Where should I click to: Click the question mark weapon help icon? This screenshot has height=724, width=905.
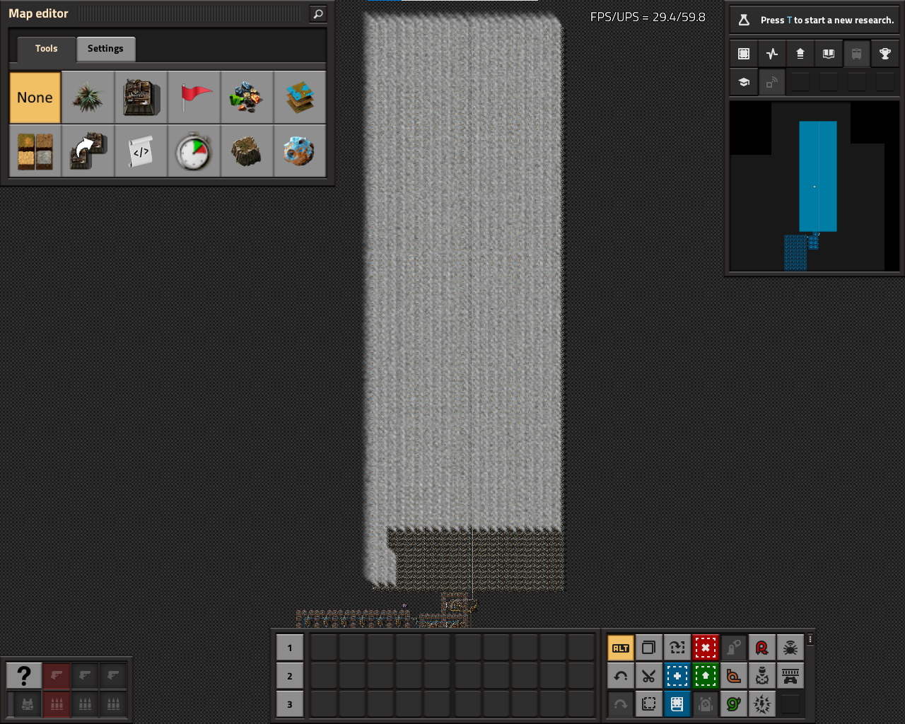pyautogui.click(x=24, y=676)
